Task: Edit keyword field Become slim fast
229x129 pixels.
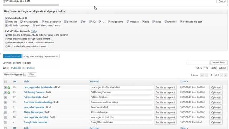Action: (x=121, y=107)
